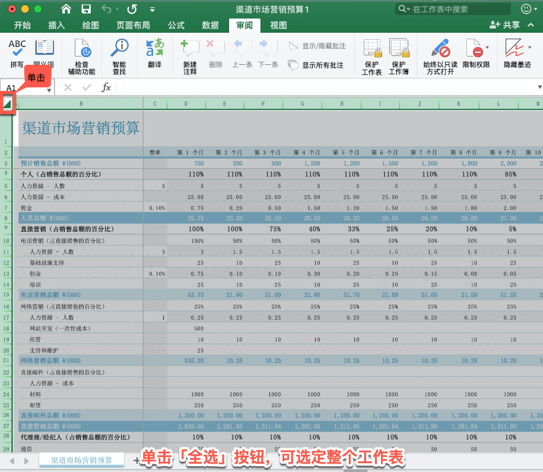Add a 新建注释 new comment
Image resolution: width=543 pixels, height=472 pixels.
tap(190, 57)
